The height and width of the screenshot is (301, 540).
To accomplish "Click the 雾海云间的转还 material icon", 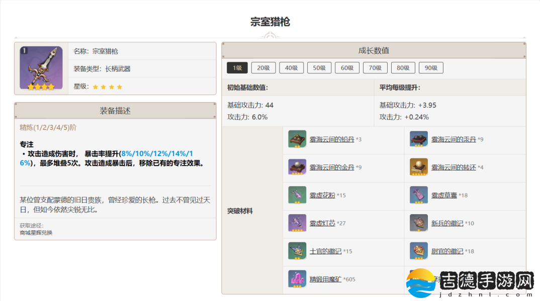I will (x=418, y=167).
